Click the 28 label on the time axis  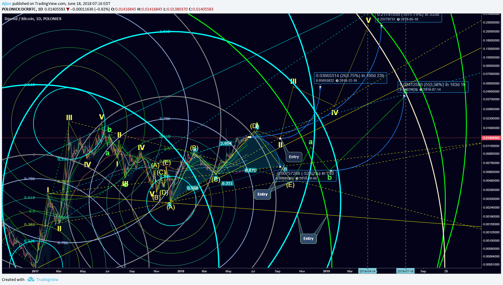pyautogui.click(x=446, y=271)
